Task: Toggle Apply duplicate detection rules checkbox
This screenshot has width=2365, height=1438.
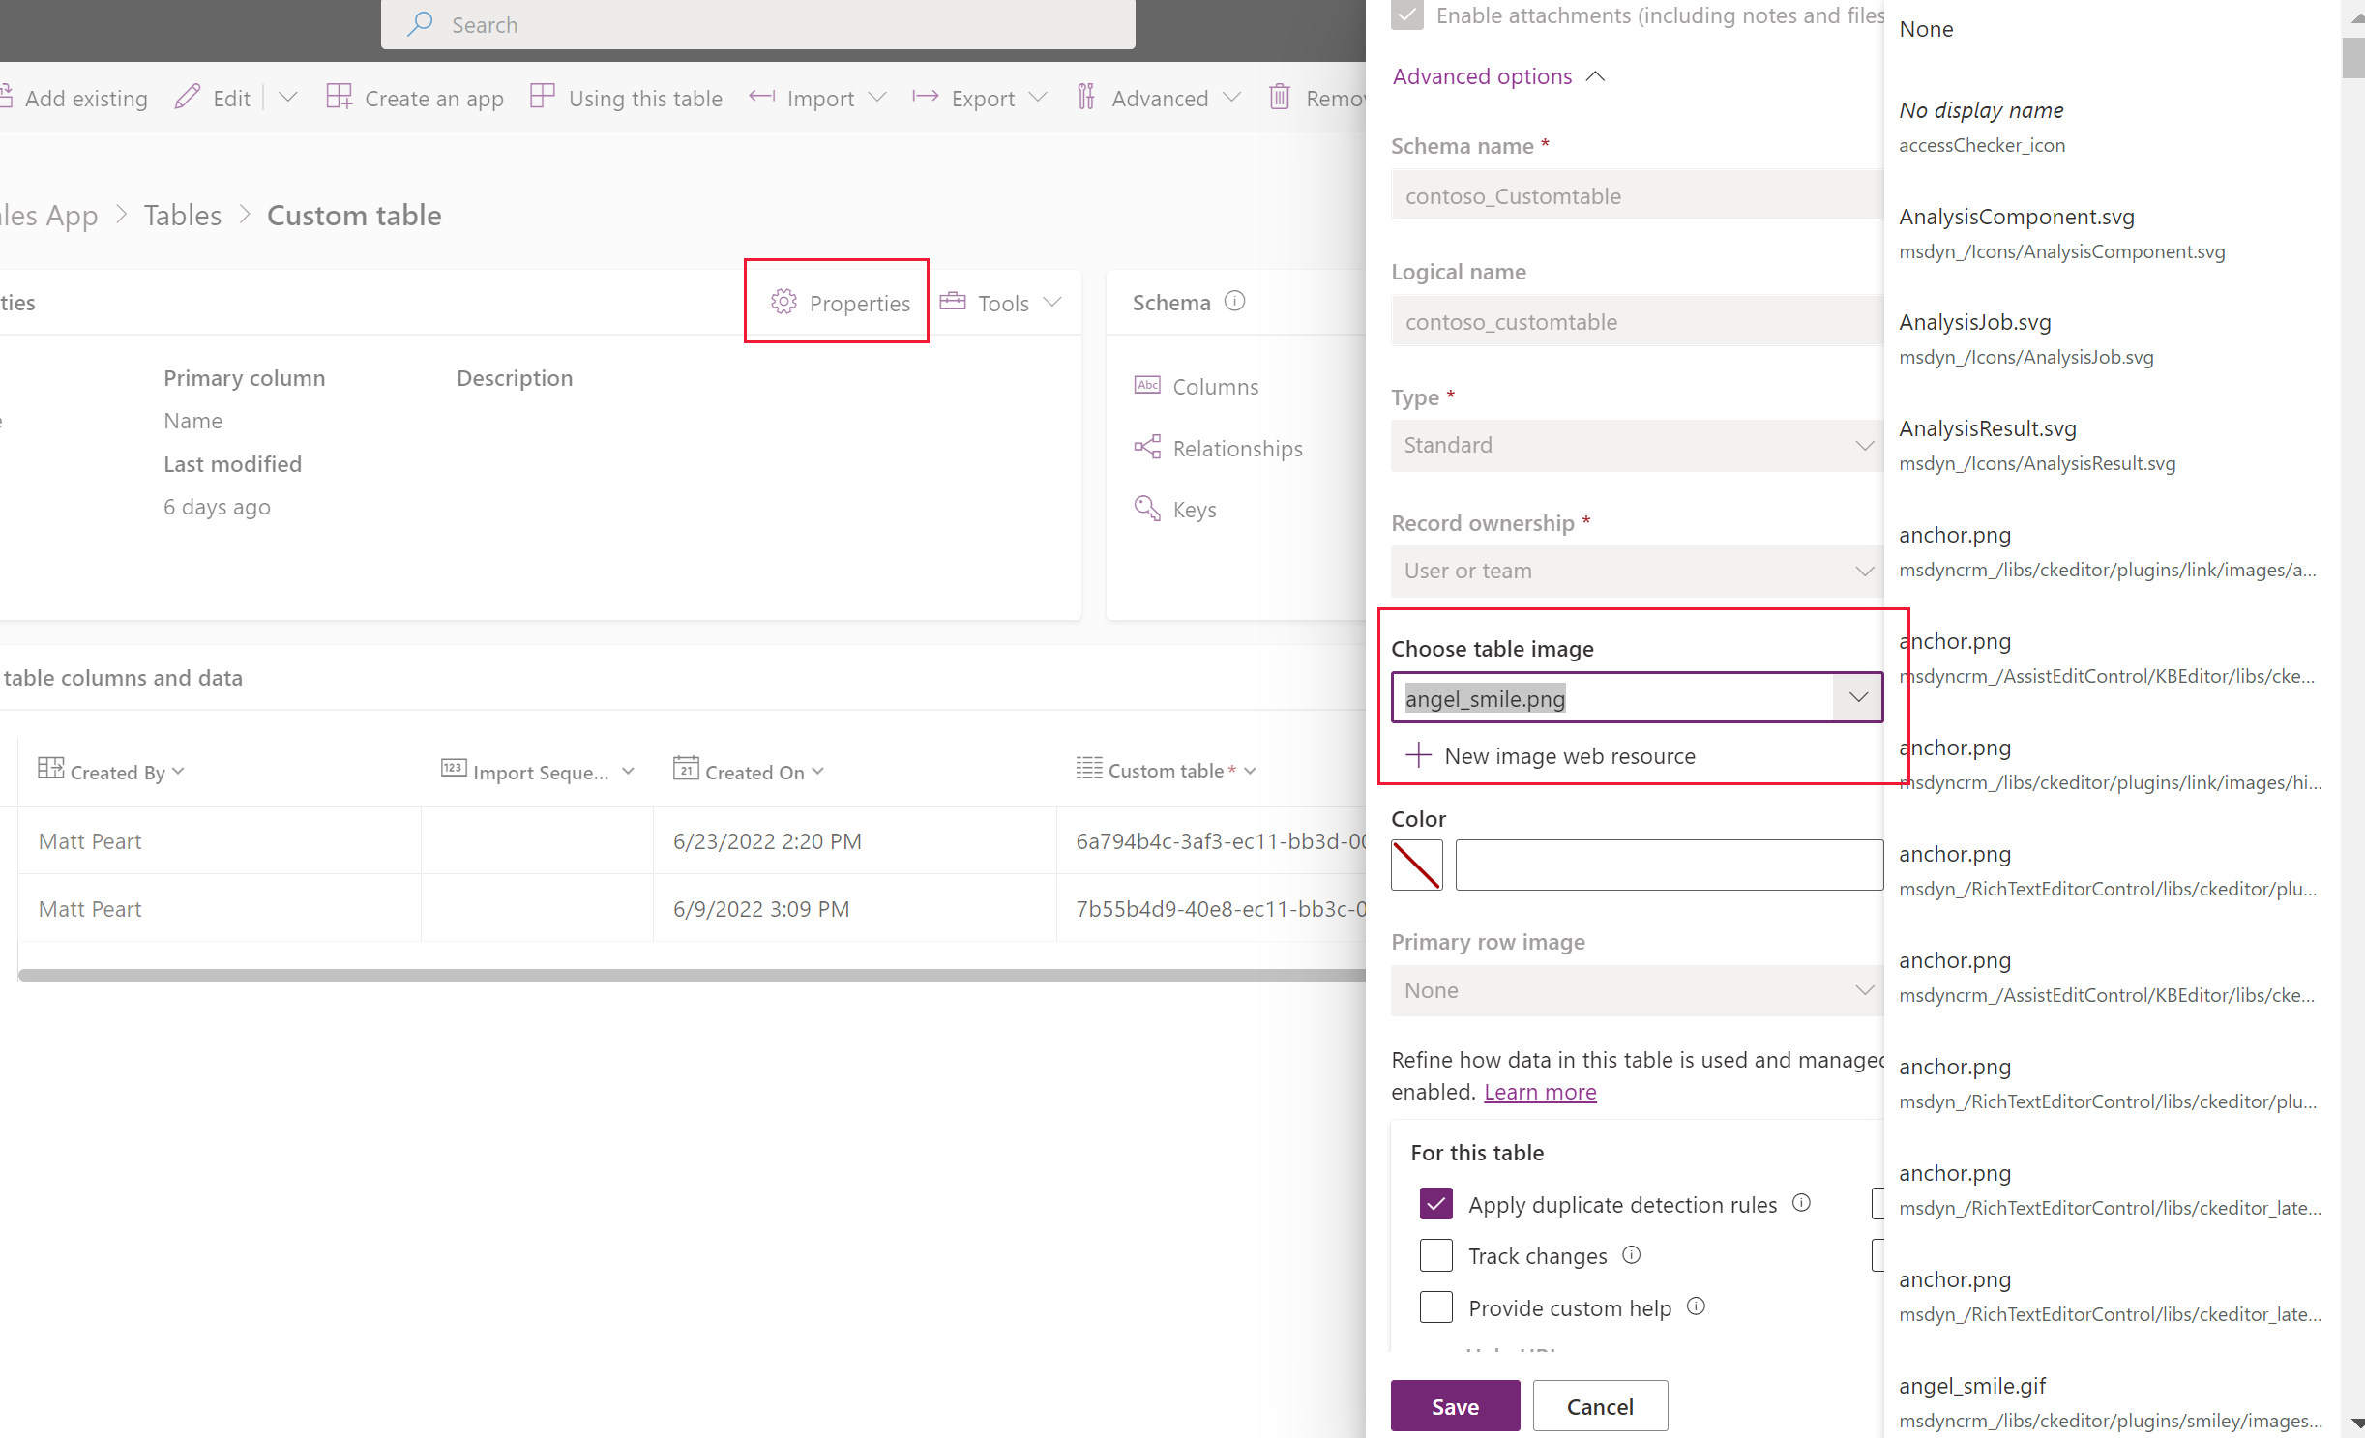Action: coord(1435,1203)
